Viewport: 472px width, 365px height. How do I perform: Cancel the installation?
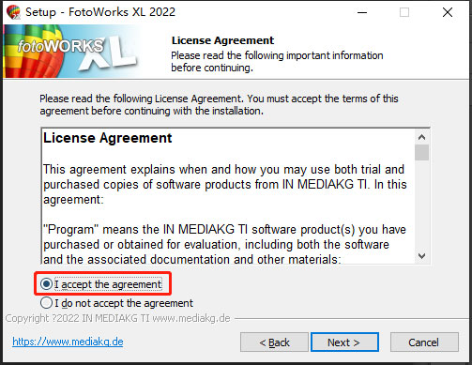[x=424, y=342]
